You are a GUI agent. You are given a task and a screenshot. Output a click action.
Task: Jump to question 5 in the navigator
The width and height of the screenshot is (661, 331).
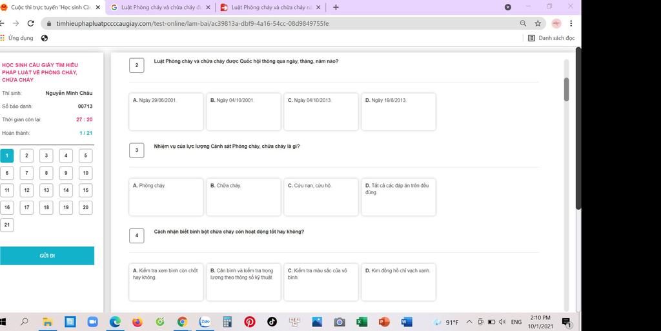pos(86,155)
